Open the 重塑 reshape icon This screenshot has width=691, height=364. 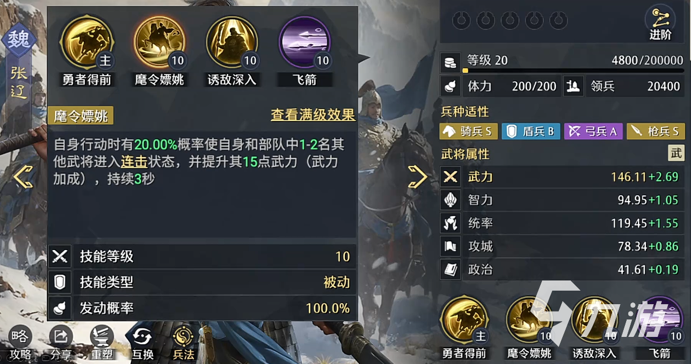[102, 343]
